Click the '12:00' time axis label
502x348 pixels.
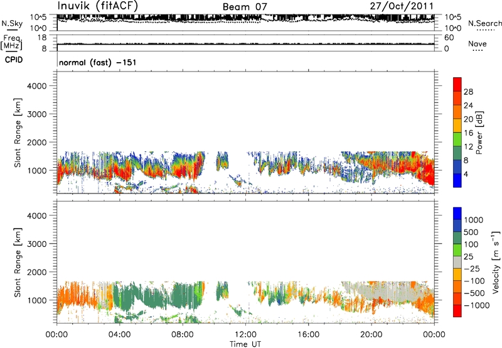(245, 335)
